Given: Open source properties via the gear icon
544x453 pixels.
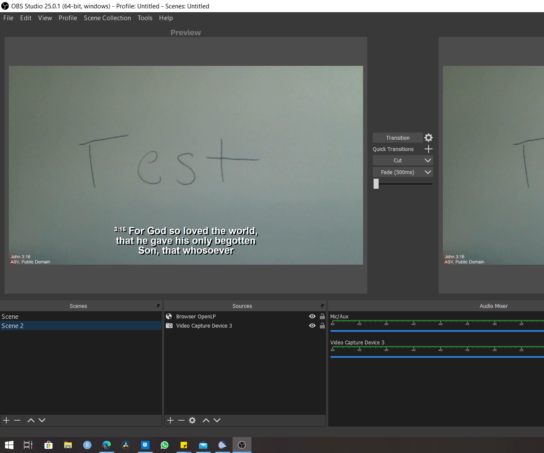Looking at the screenshot, I should click(192, 420).
